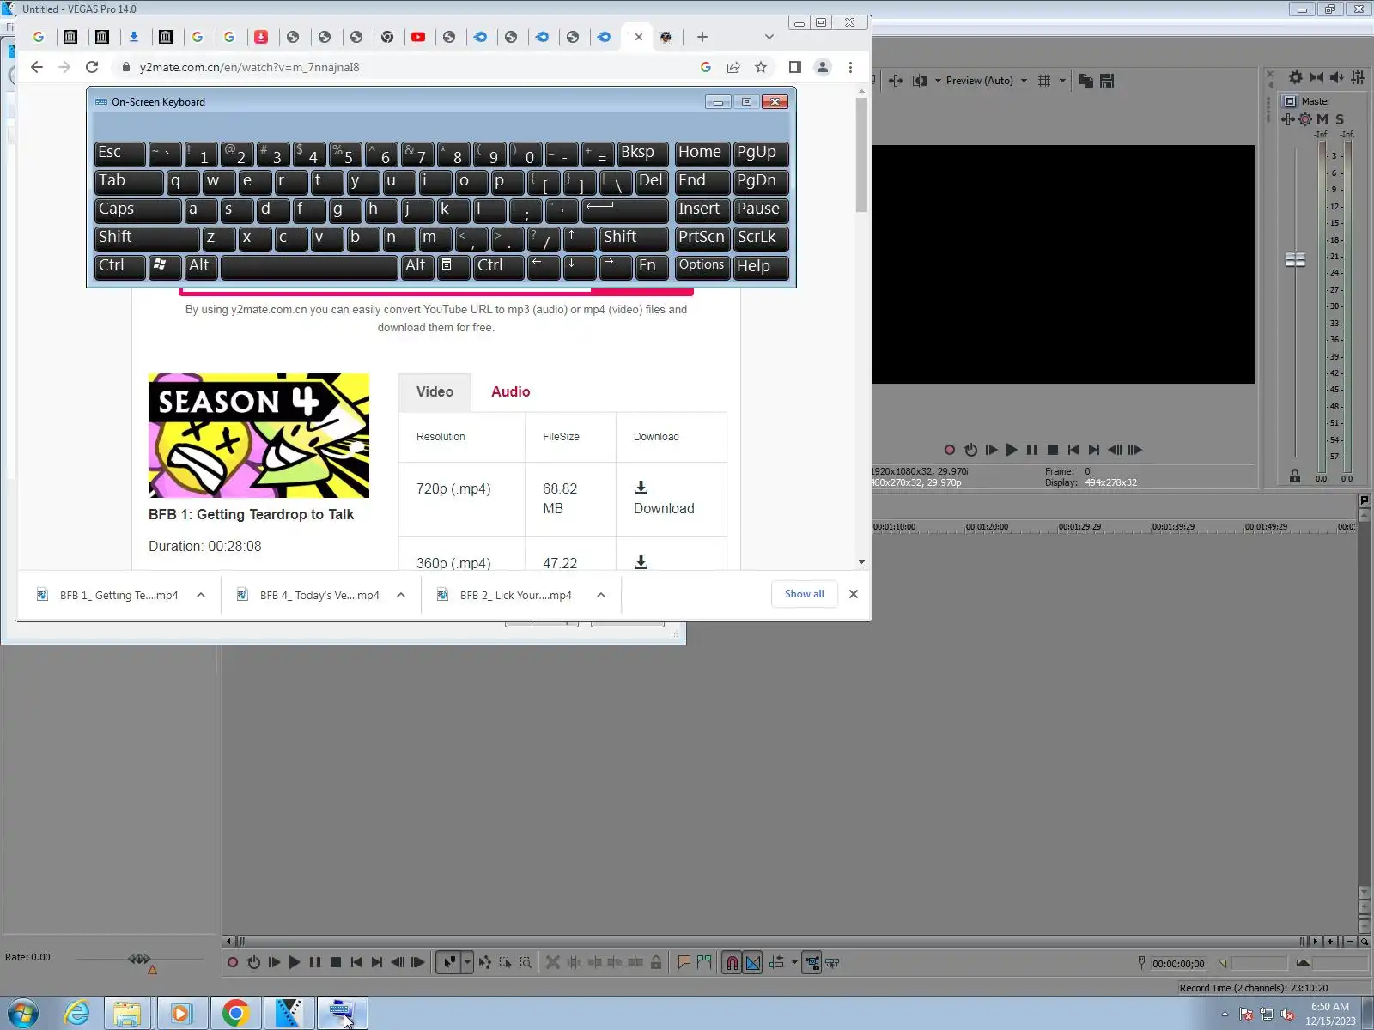Bookmark this page with the star icon

(761, 67)
